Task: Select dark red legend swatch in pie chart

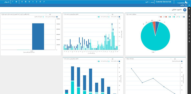Action: 166,17
